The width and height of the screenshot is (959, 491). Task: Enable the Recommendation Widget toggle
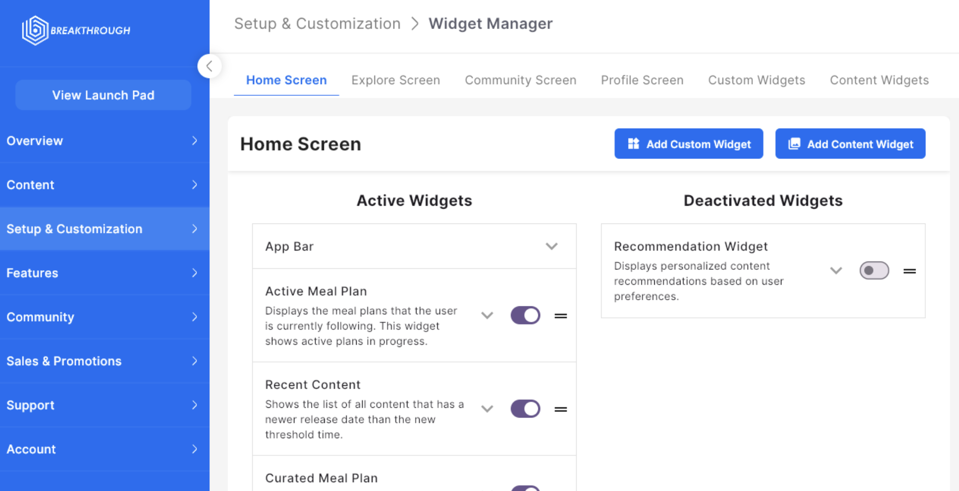(874, 270)
